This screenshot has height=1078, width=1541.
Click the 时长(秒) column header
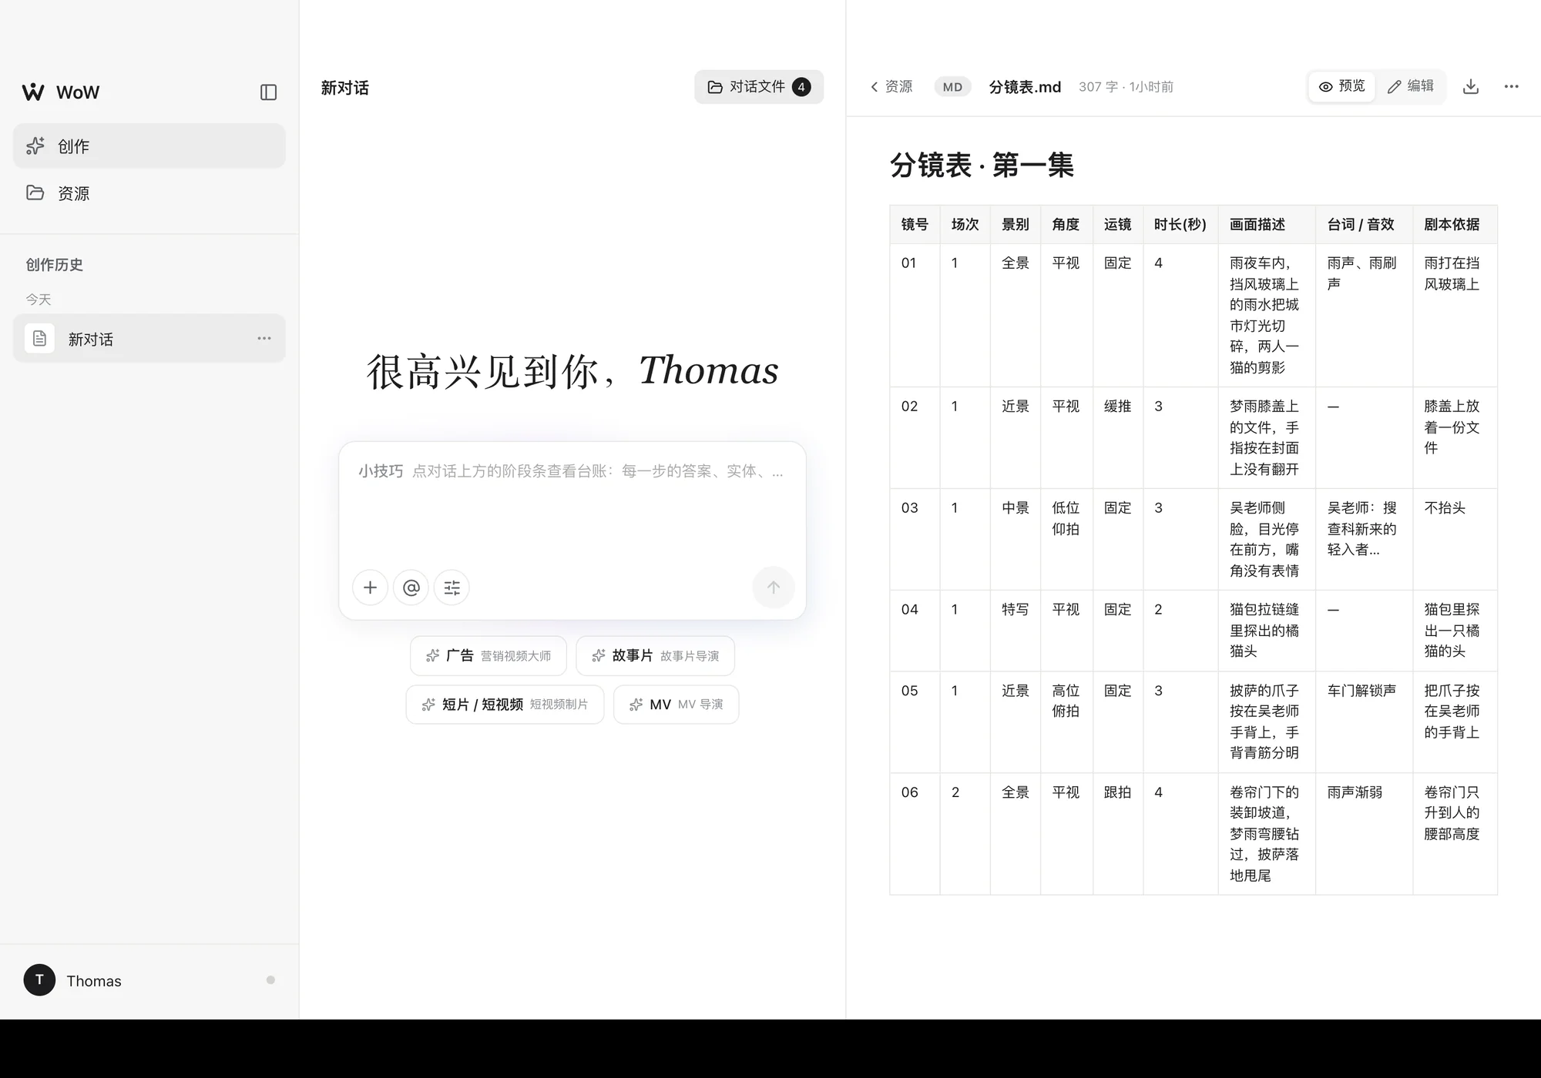[x=1180, y=224]
